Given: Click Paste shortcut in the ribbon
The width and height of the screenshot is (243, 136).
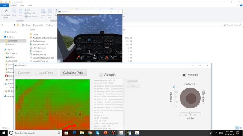Looking at the screenshot, I should 31,17.
